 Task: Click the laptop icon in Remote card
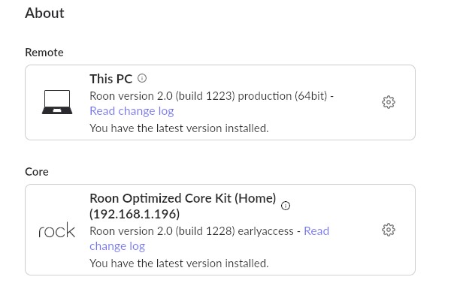(x=57, y=102)
